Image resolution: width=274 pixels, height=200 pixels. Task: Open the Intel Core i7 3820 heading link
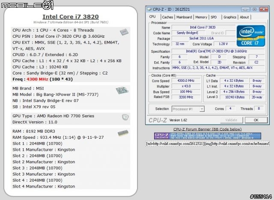[x=71, y=17]
